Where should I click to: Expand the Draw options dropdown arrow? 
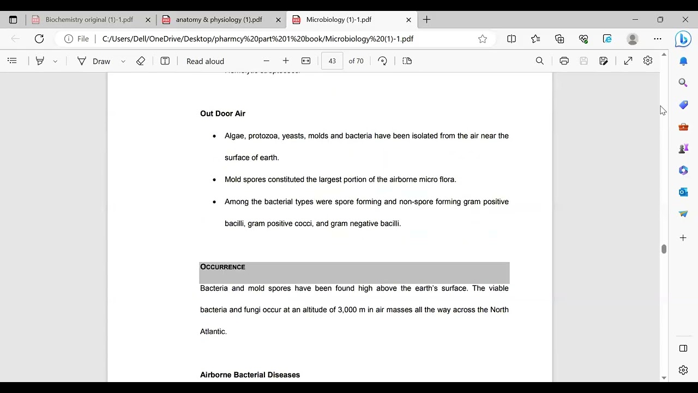point(123,61)
